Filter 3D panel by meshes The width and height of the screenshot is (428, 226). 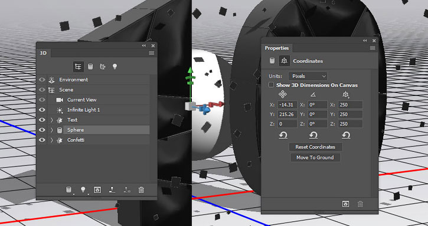click(90, 67)
